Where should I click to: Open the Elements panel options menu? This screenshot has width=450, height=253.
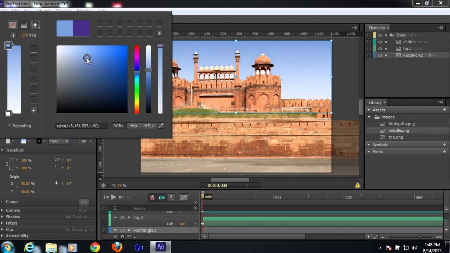tap(441, 27)
